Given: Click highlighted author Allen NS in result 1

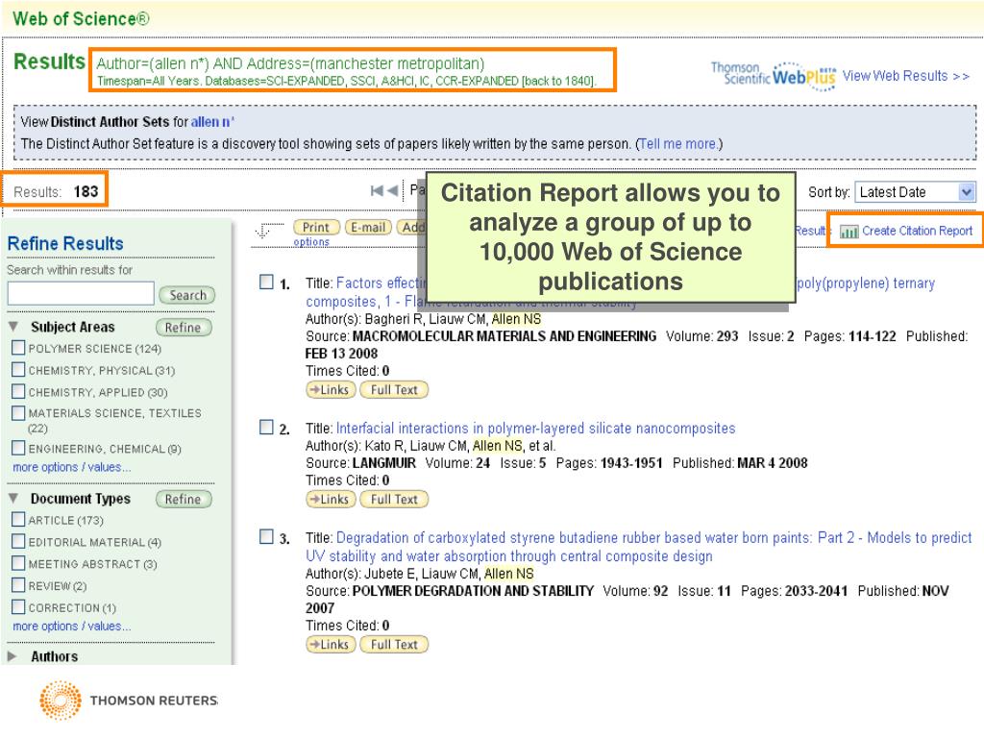Looking at the screenshot, I should click(516, 319).
